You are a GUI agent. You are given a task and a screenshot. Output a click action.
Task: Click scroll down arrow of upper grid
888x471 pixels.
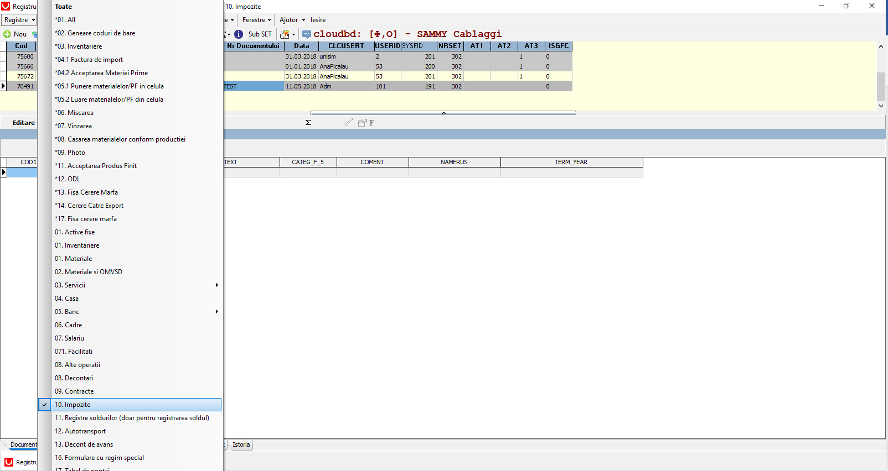point(881,106)
